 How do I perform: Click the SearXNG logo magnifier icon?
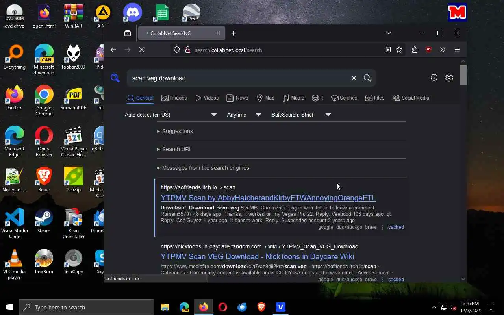(115, 78)
